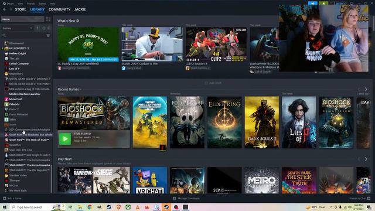Open Friends & Chat

point(360,198)
